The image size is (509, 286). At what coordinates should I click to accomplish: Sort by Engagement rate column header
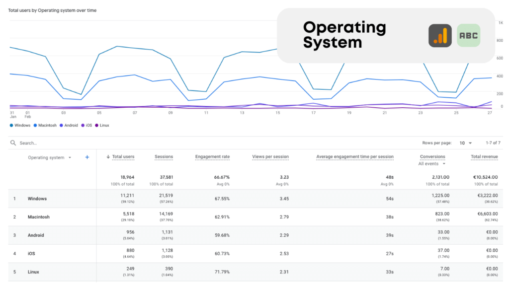[x=212, y=157]
